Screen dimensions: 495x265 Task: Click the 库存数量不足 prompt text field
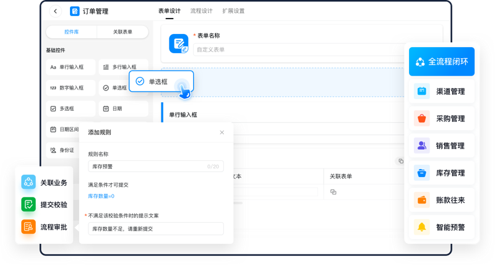coord(156,228)
